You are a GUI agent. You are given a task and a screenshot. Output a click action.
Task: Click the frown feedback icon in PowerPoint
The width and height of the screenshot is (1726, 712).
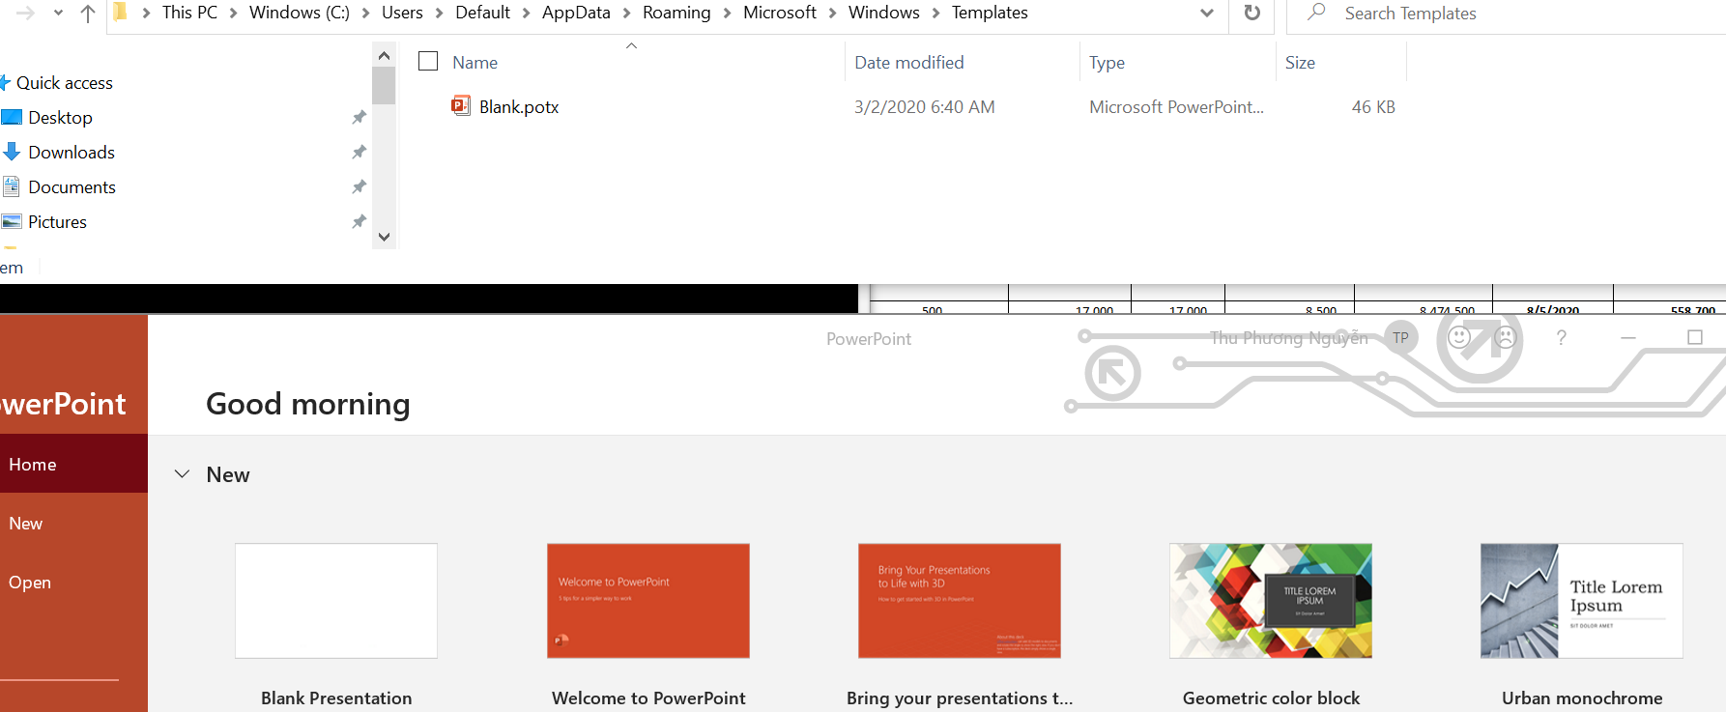point(1505,336)
